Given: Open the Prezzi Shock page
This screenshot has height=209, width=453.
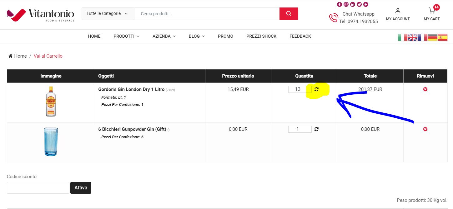Looking at the screenshot, I should [261, 36].
